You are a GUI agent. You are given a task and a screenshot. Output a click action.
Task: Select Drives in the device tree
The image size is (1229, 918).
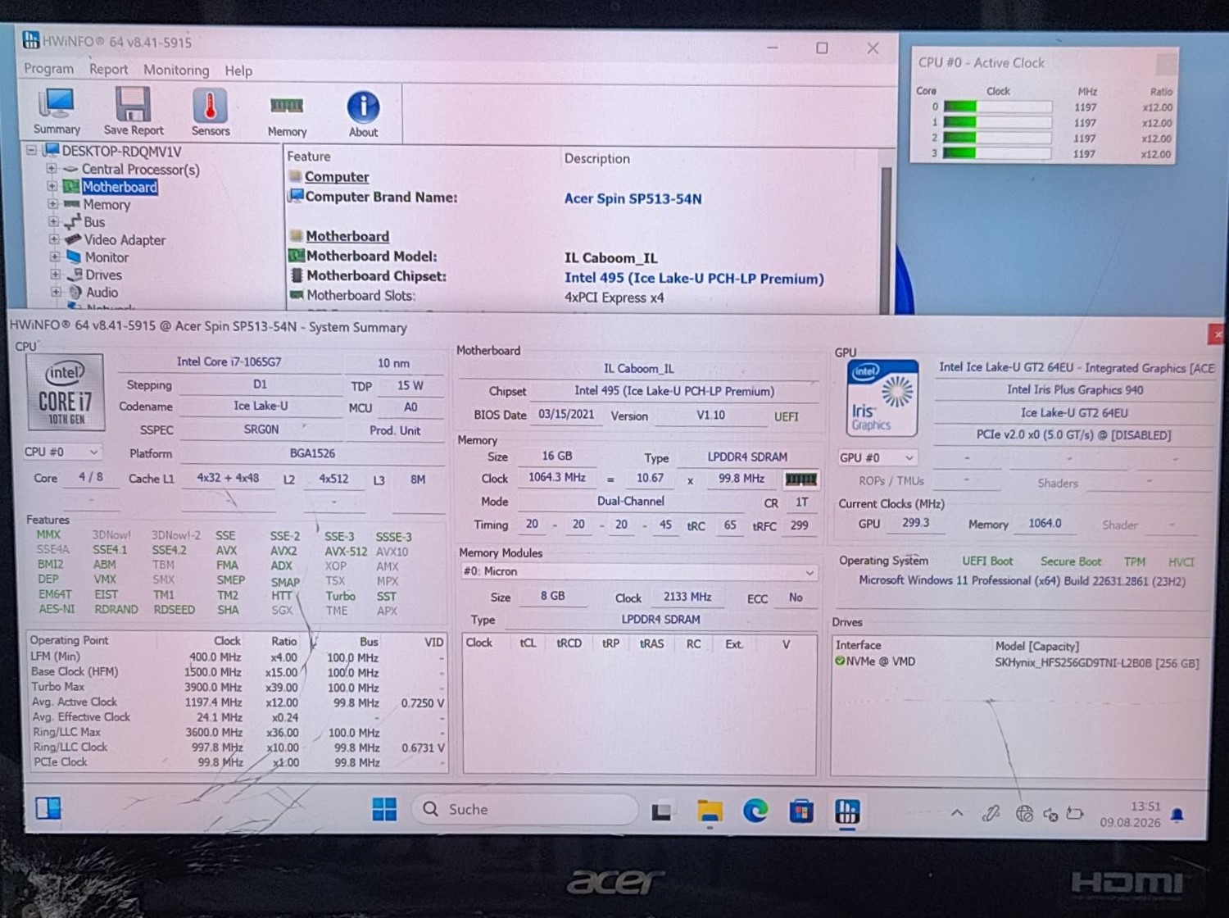coord(103,275)
